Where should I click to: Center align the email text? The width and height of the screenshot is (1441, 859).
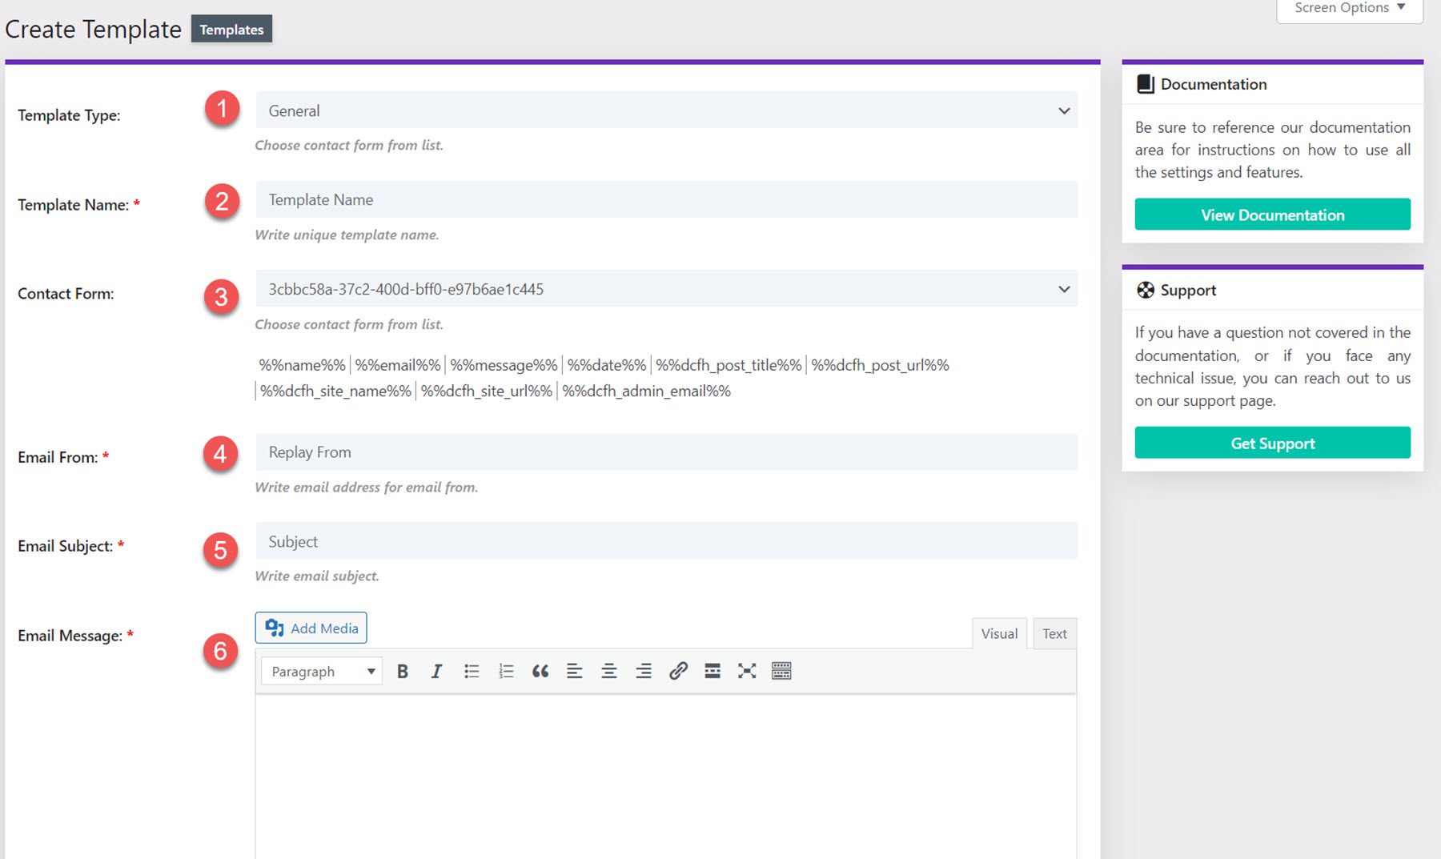pyautogui.click(x=608, y=671)
